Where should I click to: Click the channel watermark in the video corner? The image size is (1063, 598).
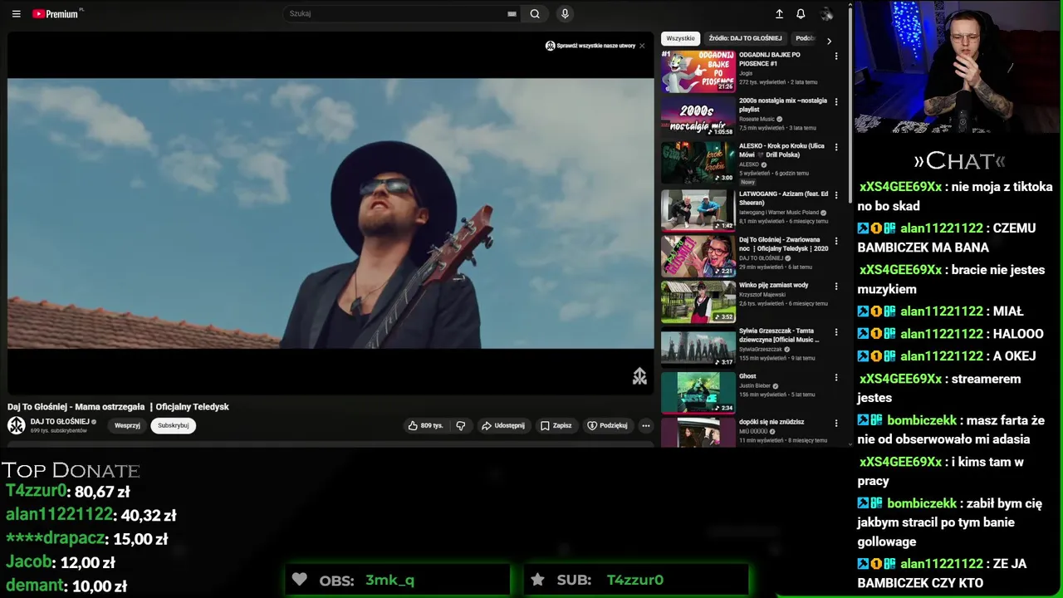point(639,376)
